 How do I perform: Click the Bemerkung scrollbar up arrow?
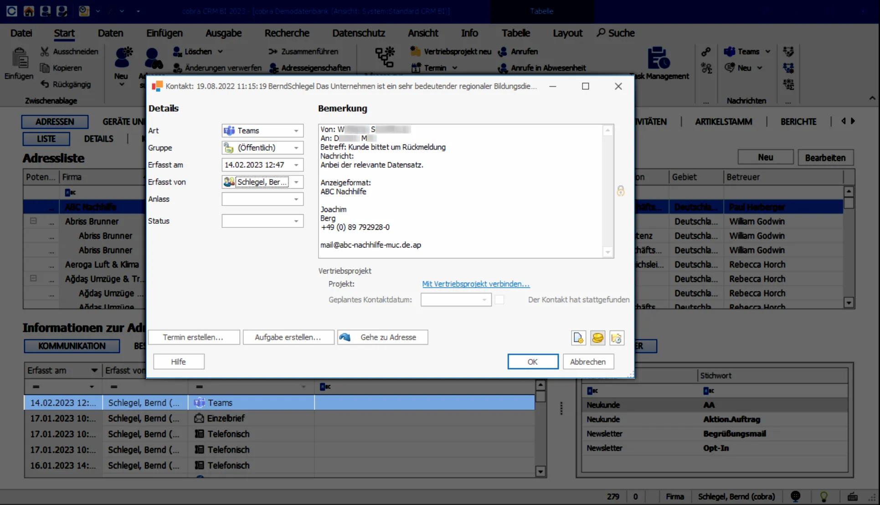607,130
